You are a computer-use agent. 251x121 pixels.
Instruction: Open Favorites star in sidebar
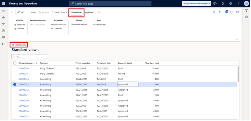[x=3, y=24]
